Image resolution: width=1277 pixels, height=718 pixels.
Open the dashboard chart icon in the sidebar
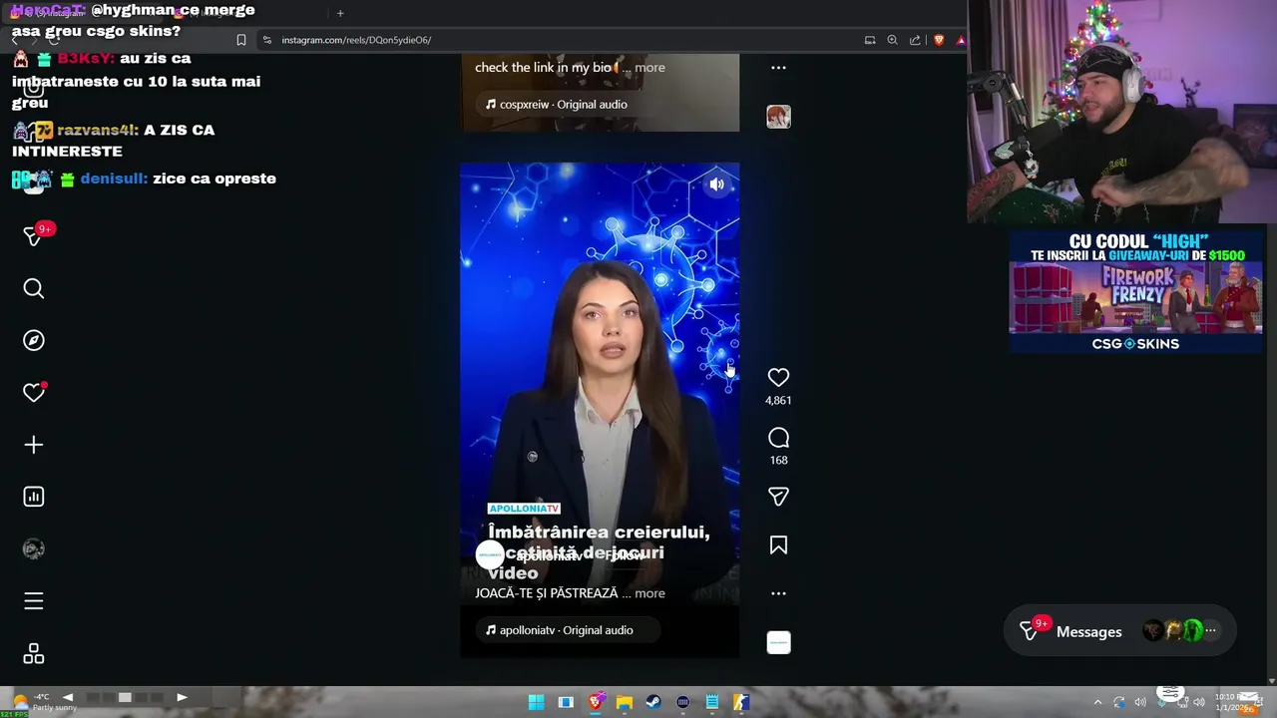point(34,497)
